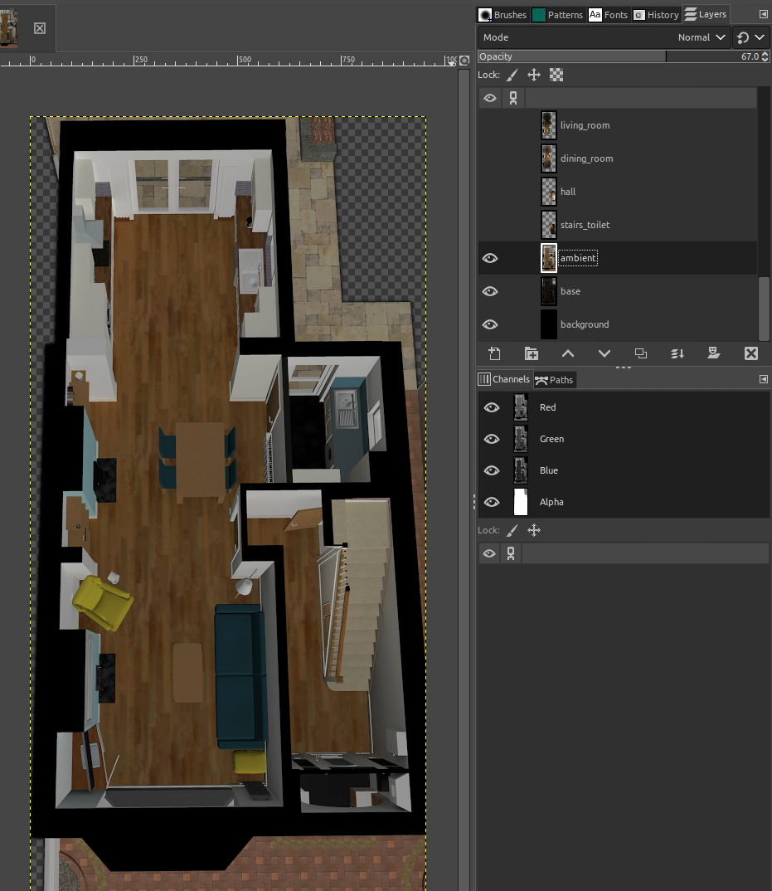Enable lock alpha channel for the layer
This screenshot has width=772, height=891.
(x=556, y=75)
